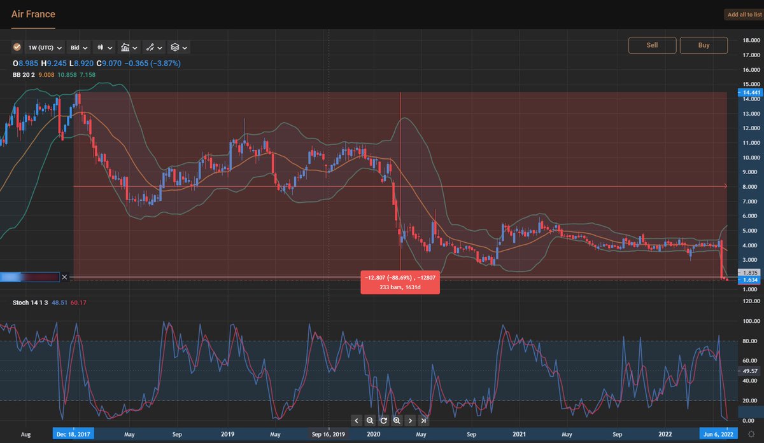Close the blurred order label with X

64,277
